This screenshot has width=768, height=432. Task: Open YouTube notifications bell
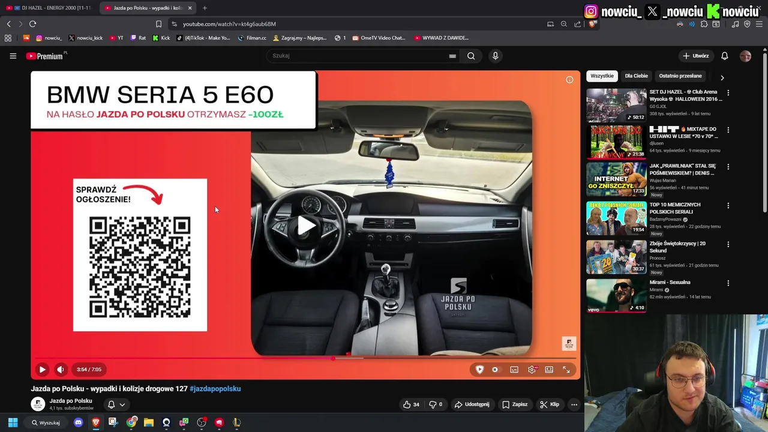pos(724,56)
